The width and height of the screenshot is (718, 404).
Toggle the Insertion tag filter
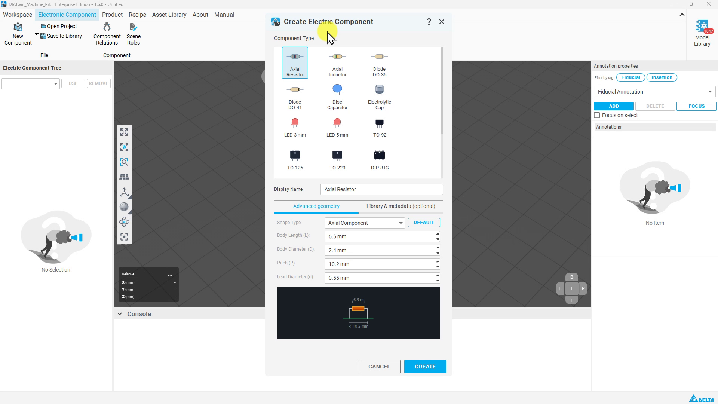(x=662, y=77)
